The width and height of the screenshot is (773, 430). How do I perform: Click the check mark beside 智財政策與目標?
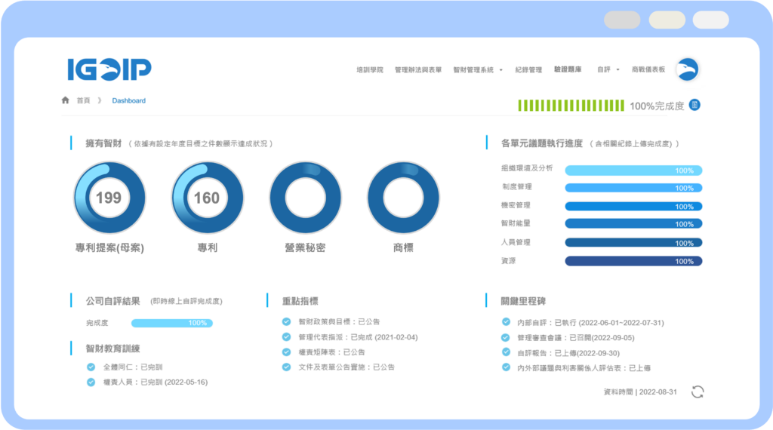[286, 321]
